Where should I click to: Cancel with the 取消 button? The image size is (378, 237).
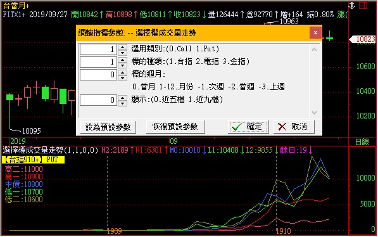tap(294, 127)
